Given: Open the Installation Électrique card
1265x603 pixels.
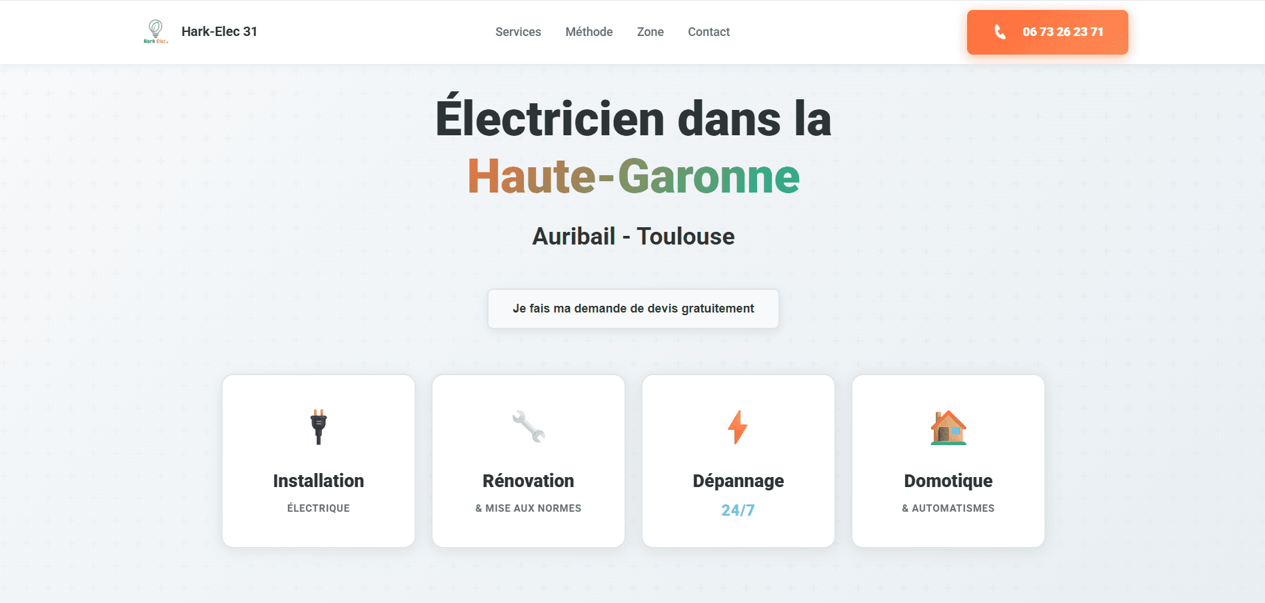Looking at the screenshot, I should 318,461.
